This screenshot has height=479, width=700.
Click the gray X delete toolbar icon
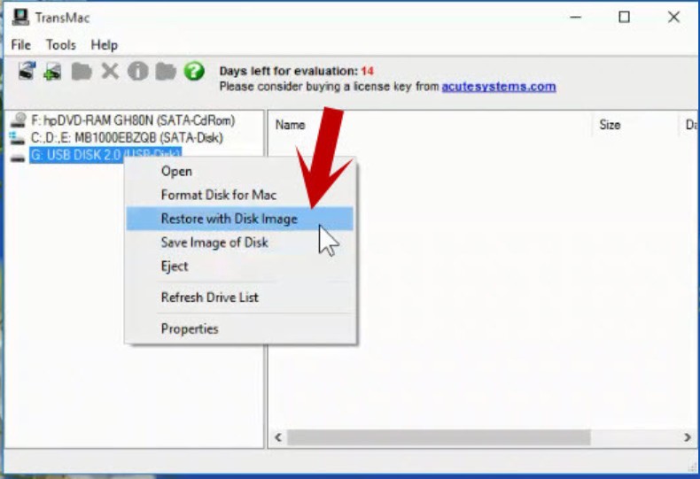pyautogui.click(x=110, y=72)
